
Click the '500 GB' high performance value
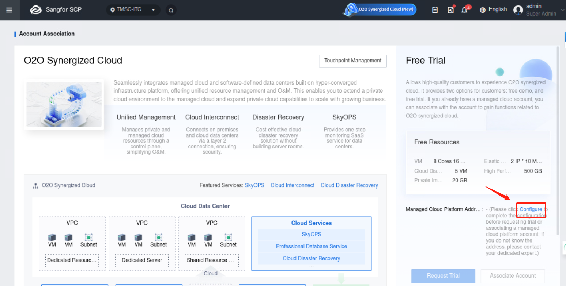[x=533, y=171]
